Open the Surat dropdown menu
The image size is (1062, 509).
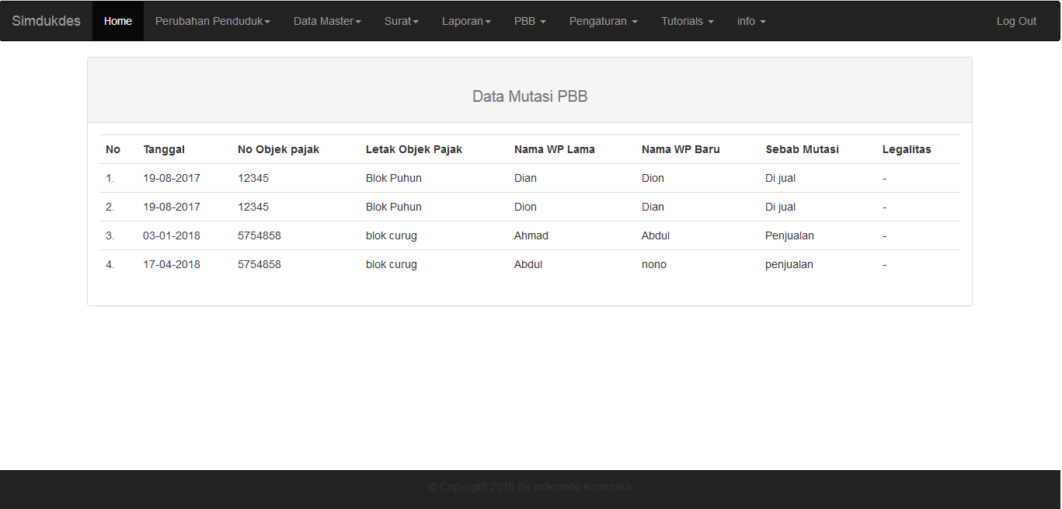coord(401,21)
